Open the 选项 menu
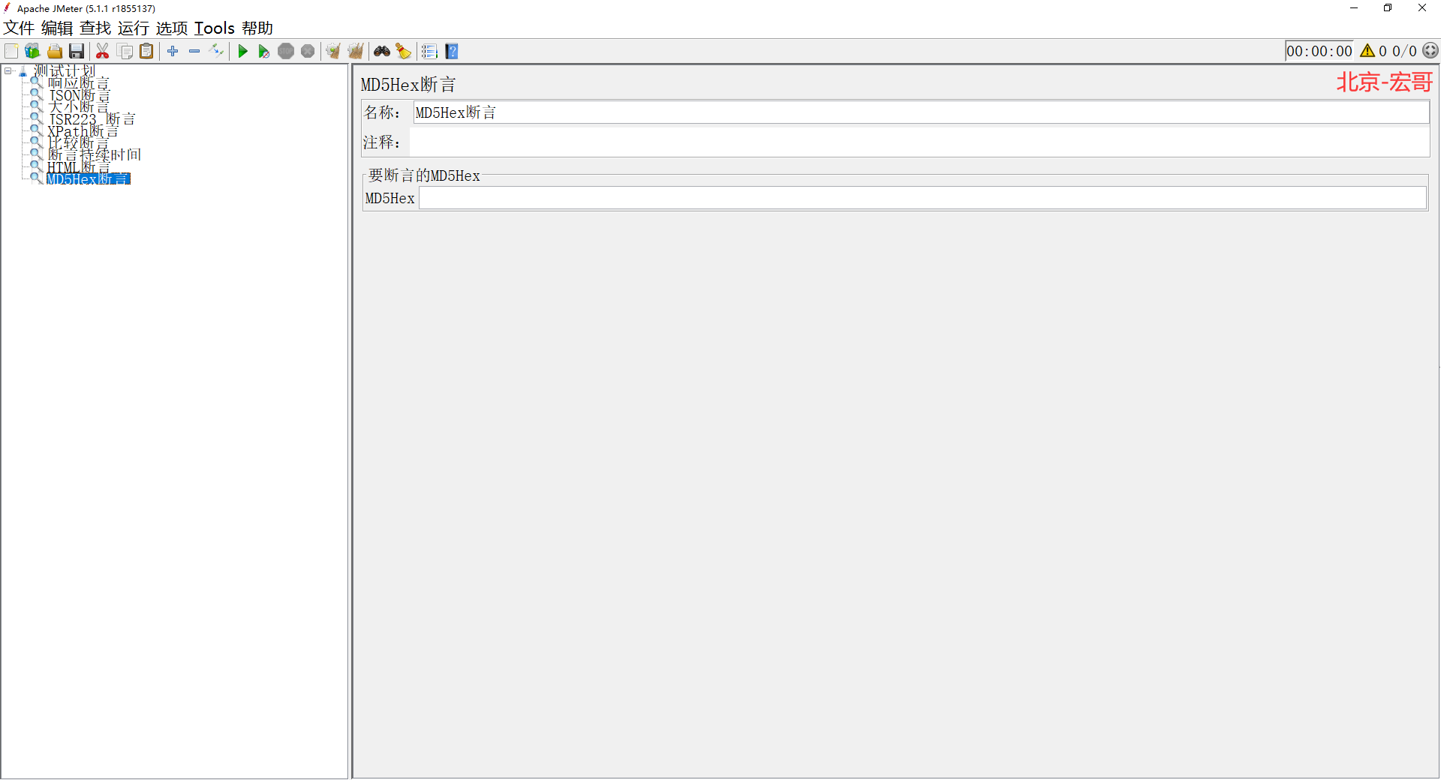 point(172,28)
